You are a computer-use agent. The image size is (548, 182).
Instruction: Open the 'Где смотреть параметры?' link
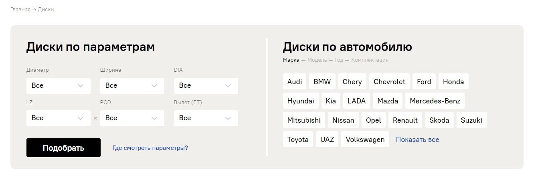[x=150, y=148]
